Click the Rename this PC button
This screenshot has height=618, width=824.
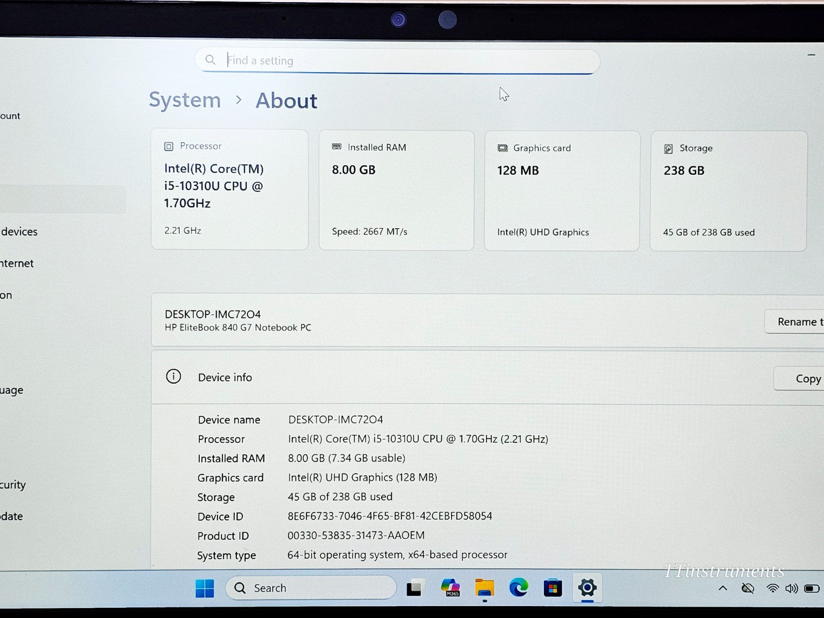pos(794,322)
